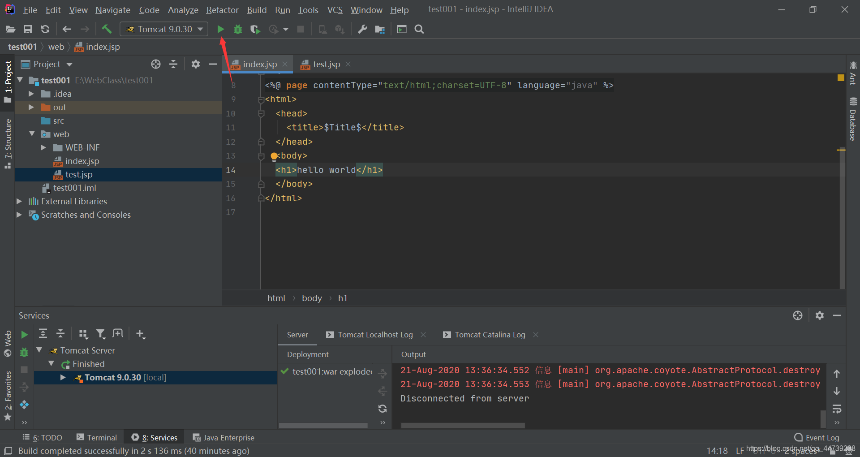Open the 6: TODO tool window
This screenshot has height=457, width=860.
43,437
